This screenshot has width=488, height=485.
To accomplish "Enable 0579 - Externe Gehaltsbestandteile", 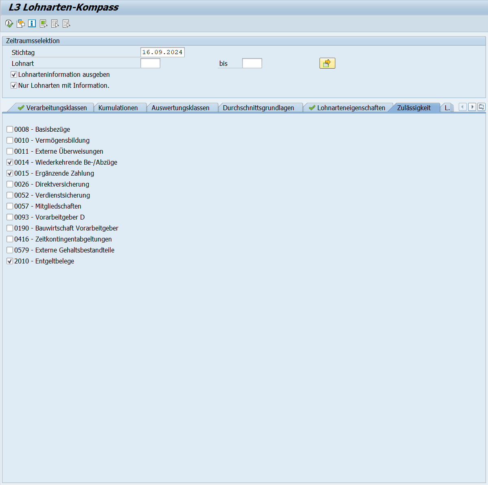I will click(10, 250).
